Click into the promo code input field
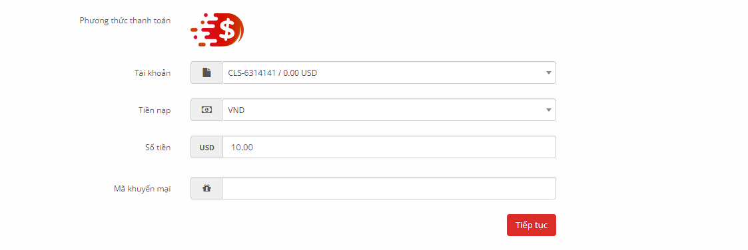Viewport: 748px width, 250px height. (389, 189)
